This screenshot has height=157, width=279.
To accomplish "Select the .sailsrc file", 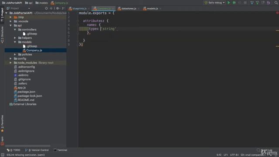I will [x=20, y=83].
